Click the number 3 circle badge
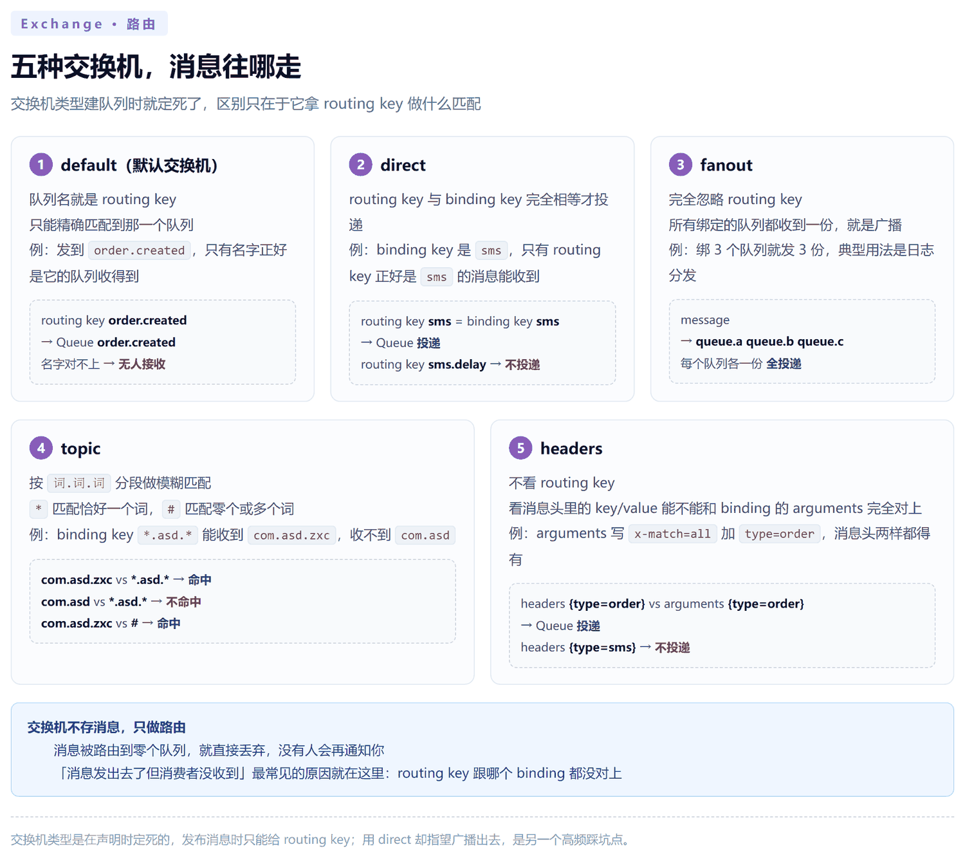This screenshot has height=858, width=965. pyautogui.click(x=681, y=165)
